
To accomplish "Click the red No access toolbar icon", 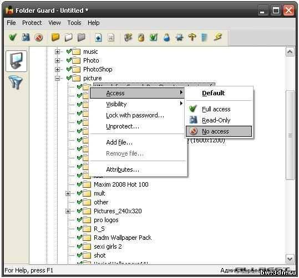I will tap(39, 37).
